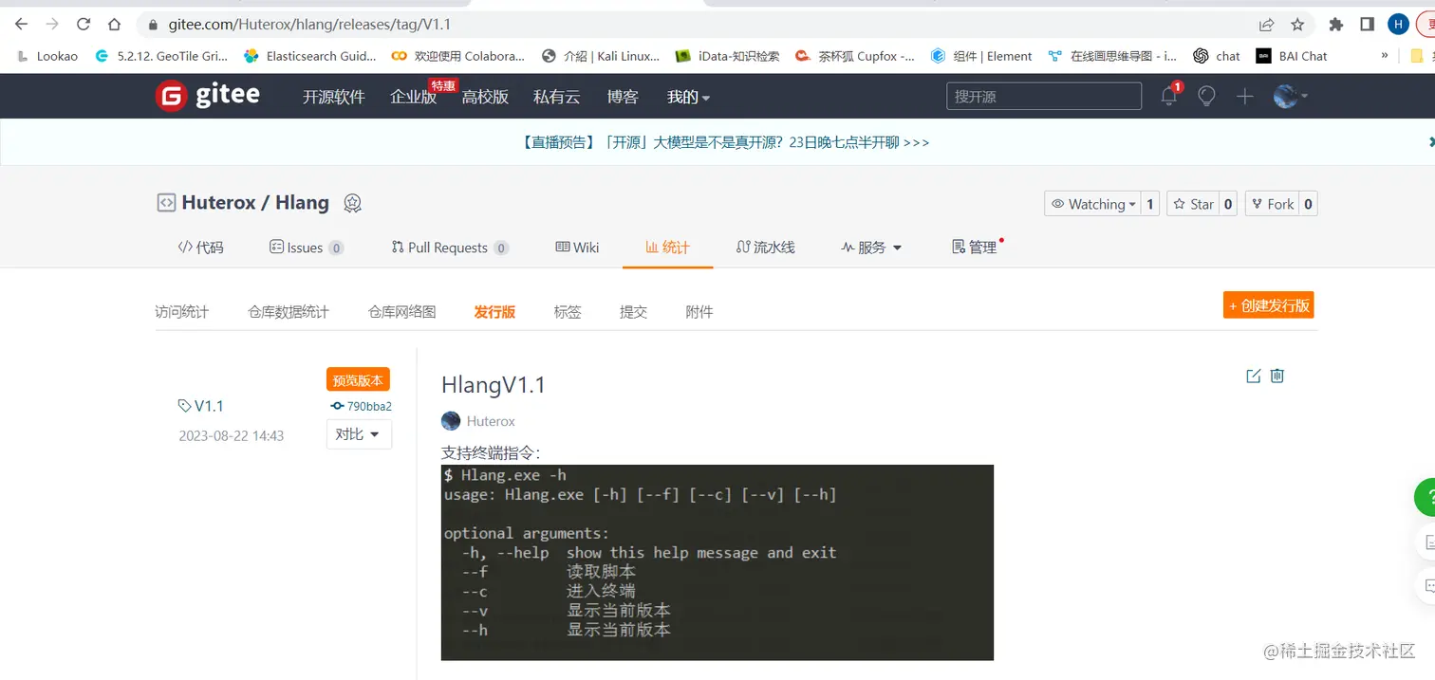Image resolution: width=1435 pixels, height=680 pixels.
Task: Switch to the 标签 tab
Action: point(567,311)
